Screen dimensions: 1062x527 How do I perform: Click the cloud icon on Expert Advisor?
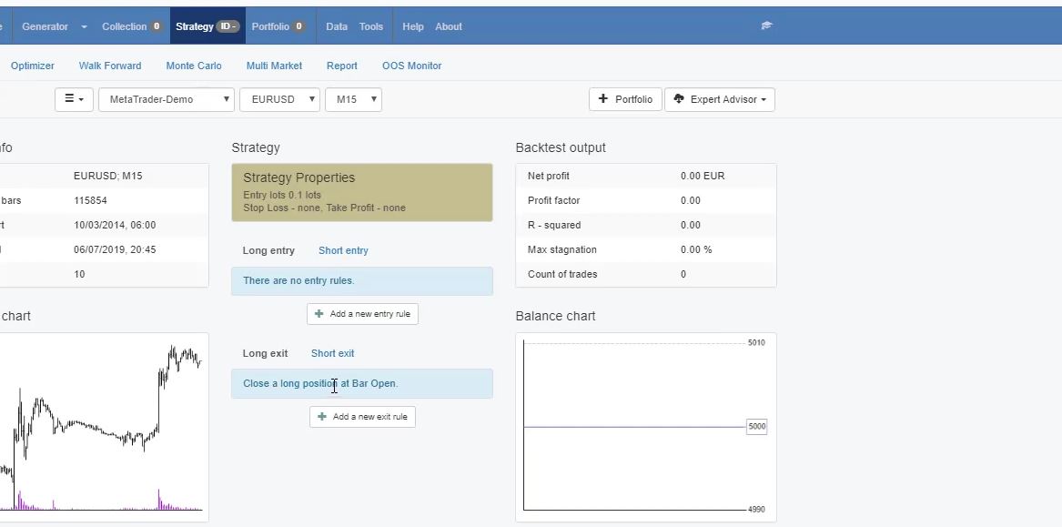[x=679, y=99]
